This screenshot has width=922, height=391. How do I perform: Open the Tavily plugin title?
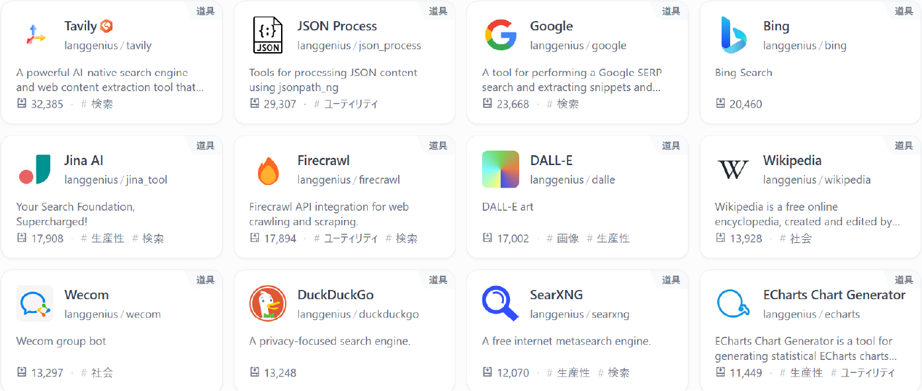pyautogui.click(x=81, y=26)
